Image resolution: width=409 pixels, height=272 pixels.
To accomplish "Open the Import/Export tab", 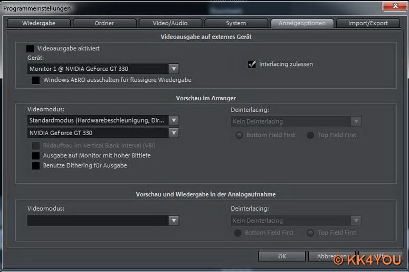I will coord(368,23).
